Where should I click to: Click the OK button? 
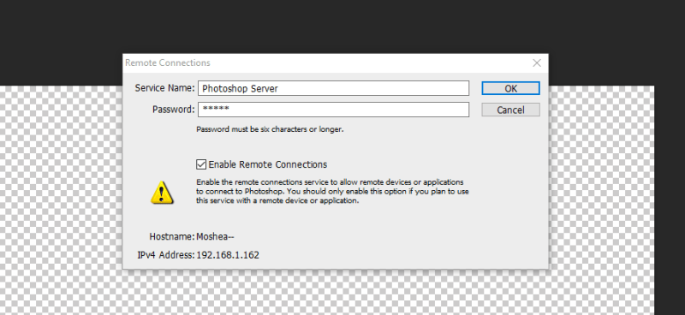[510, 88]
